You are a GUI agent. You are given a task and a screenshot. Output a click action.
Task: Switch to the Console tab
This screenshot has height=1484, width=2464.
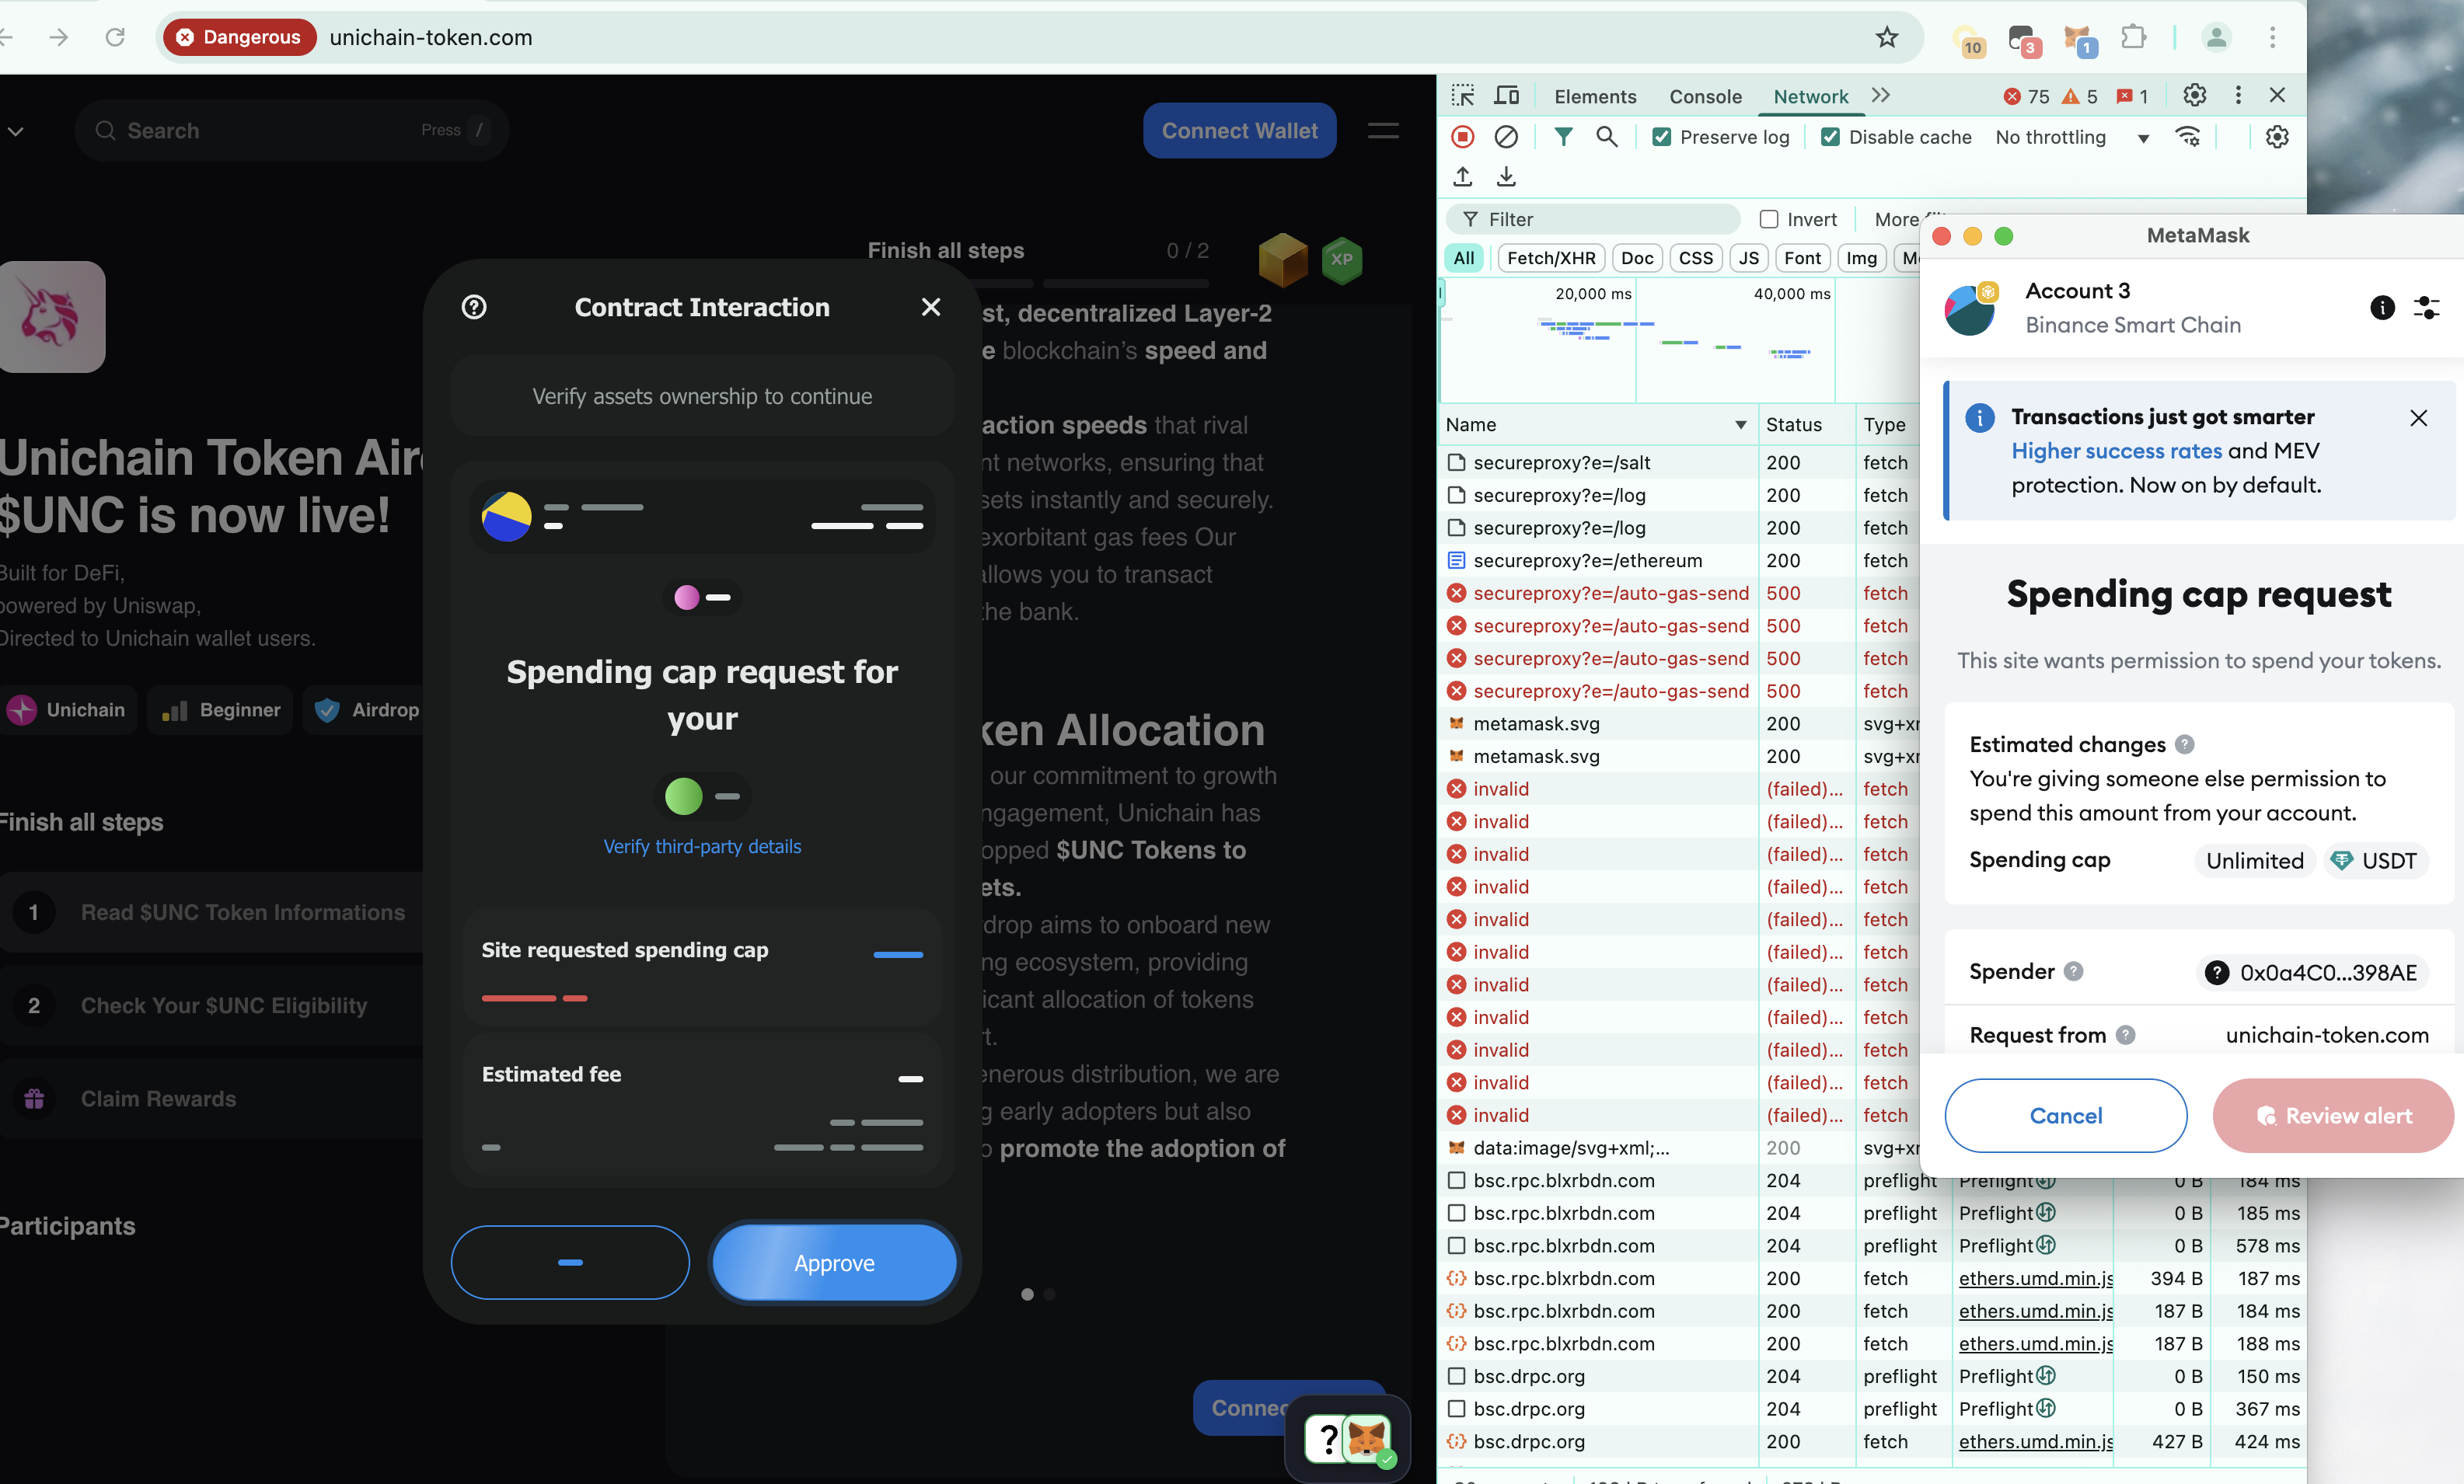[1705, 96]
